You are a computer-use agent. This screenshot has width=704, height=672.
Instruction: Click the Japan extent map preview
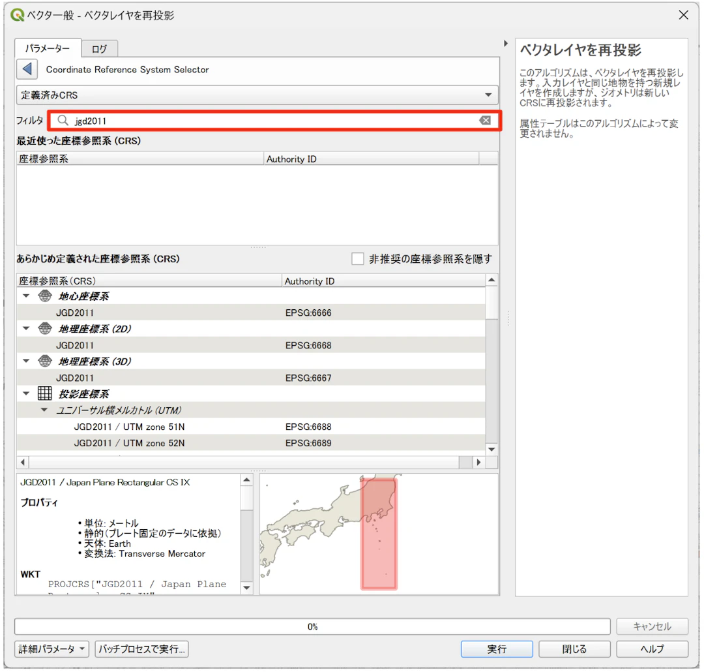(x=379, y=534)
